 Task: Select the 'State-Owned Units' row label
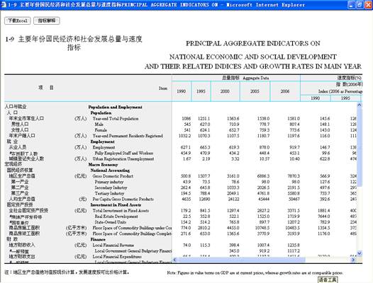coord(111,222)
